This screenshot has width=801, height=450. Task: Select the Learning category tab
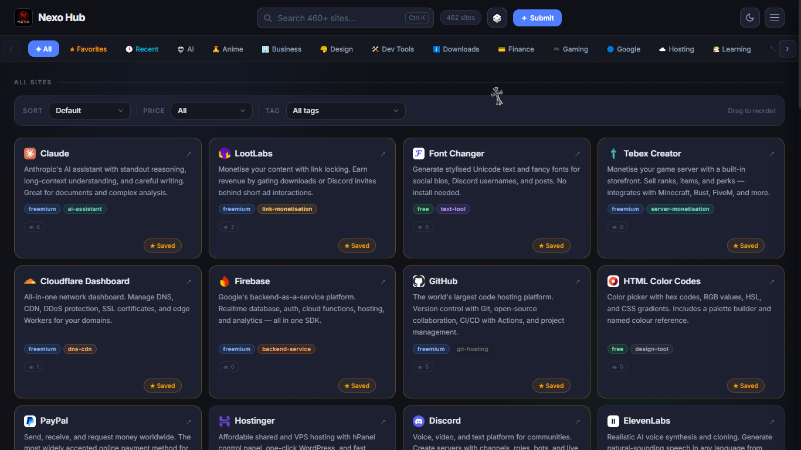[x=731, y=49]
